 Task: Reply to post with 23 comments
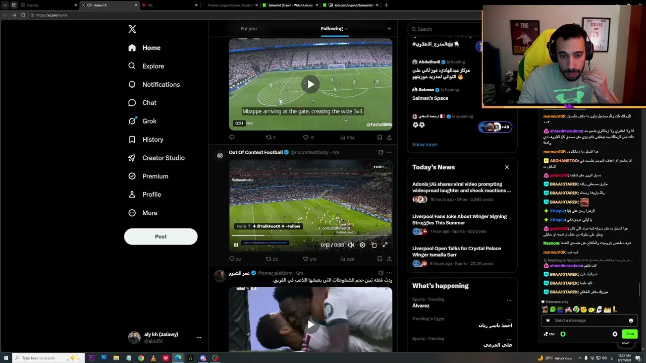(x=235, y=259)
